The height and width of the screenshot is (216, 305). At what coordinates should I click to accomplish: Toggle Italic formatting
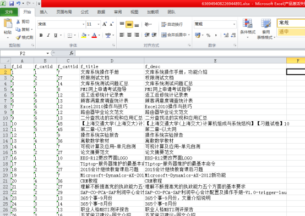48,35
